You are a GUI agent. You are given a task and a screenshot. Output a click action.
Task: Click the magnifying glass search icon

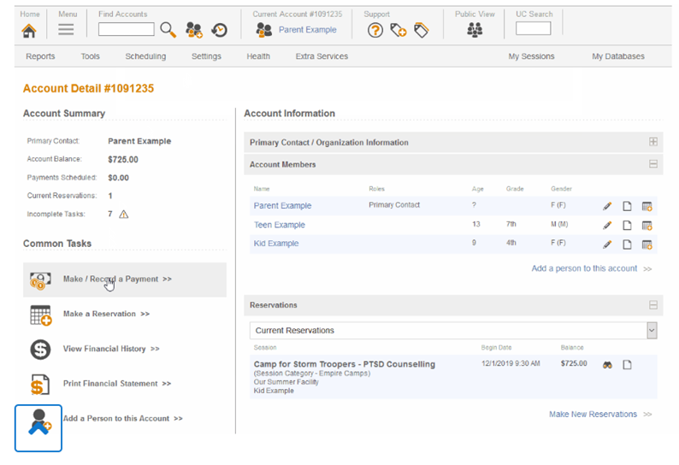tap(168, 30)
